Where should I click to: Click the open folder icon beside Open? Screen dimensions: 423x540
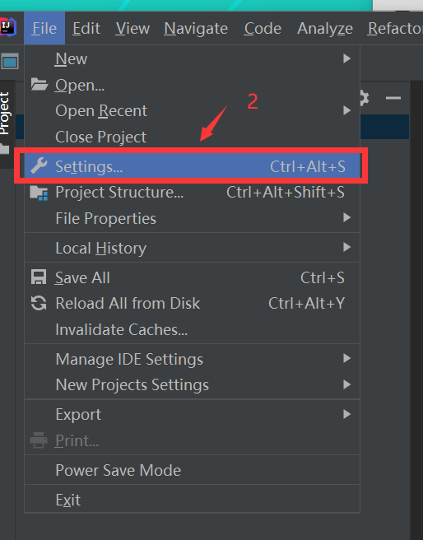[39, 84]
